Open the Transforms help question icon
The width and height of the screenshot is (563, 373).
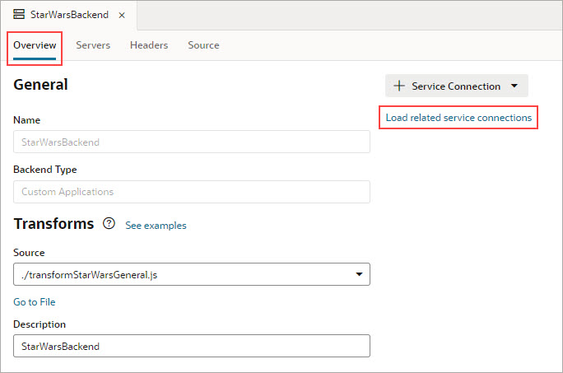[x=109, y=223]
